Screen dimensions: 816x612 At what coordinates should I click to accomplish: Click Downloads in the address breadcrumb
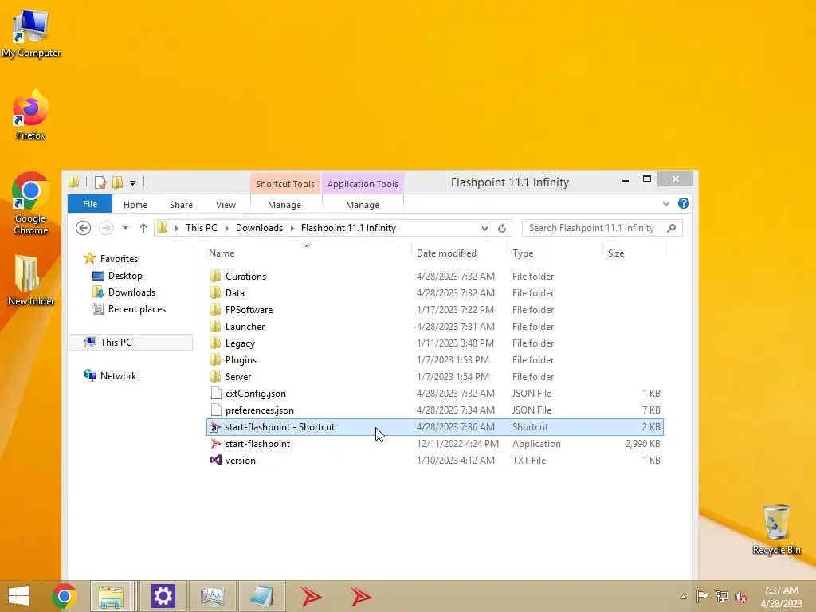tap(259, 228)
